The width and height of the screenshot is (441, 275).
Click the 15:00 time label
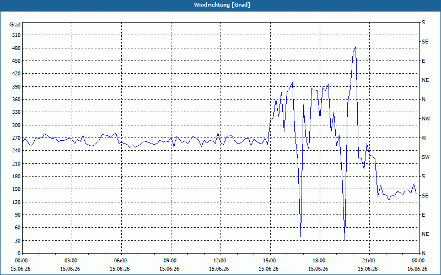coord(268,261)
